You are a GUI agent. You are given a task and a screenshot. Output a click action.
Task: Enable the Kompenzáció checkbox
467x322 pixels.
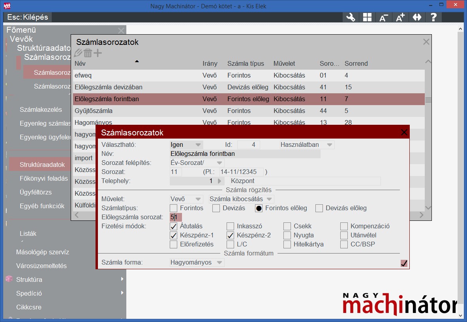pos(344,226)
